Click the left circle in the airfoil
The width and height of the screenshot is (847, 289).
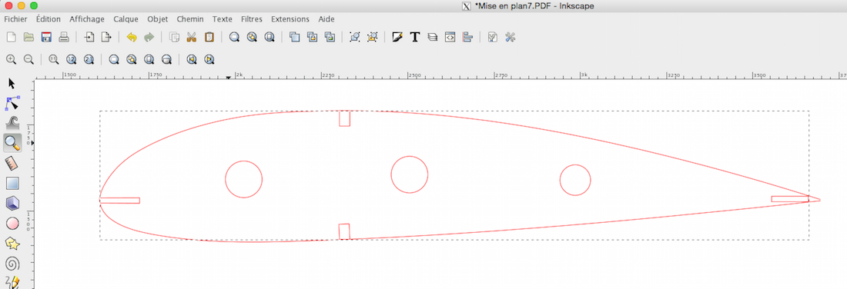pos(243,179)
